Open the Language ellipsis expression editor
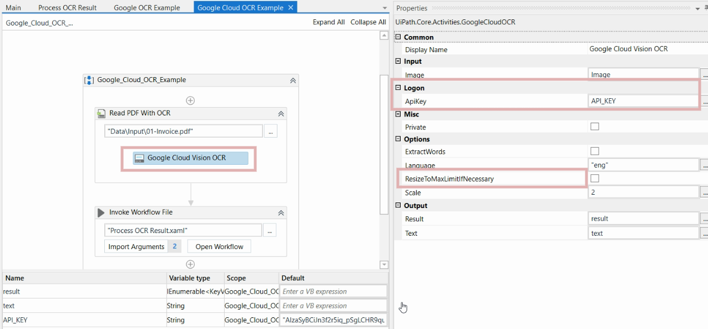708x329 pixels. tap(705, 165)
